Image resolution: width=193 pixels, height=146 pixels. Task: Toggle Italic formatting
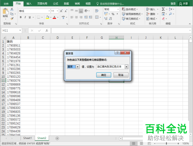pos(25,17)
